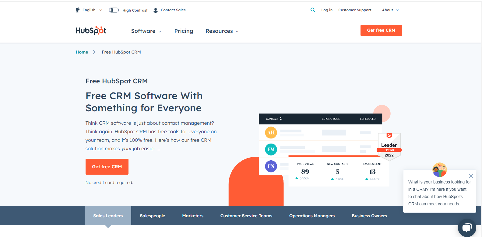
Task: Sort by the Contact column arrows
Action: pyautogui.click(x=281, y=119)
